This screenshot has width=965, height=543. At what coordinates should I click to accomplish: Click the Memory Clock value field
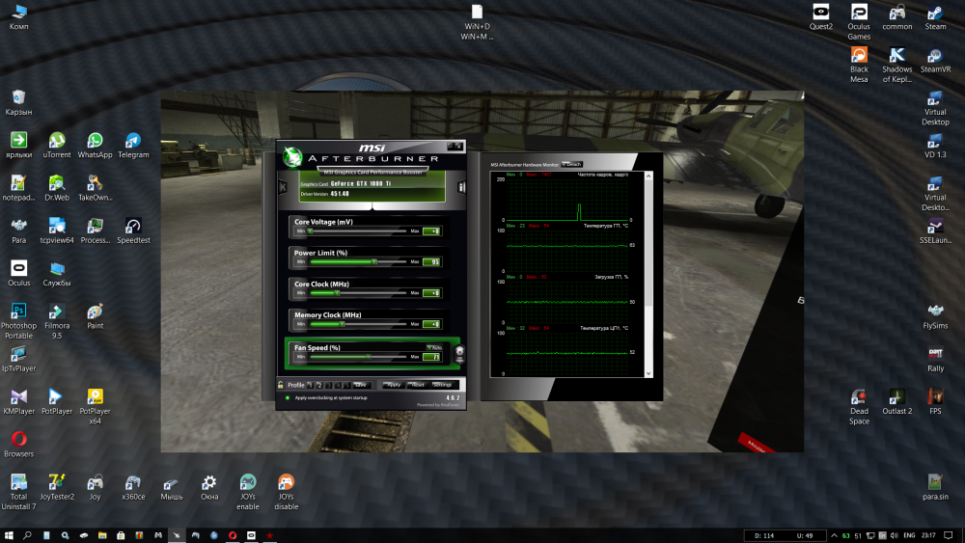[431, 324]
